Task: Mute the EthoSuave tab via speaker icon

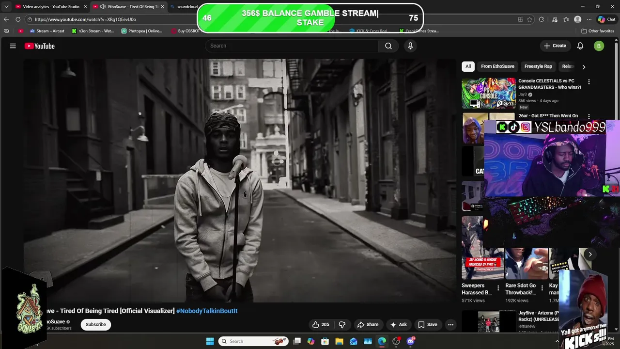Action: pos(103,7)
